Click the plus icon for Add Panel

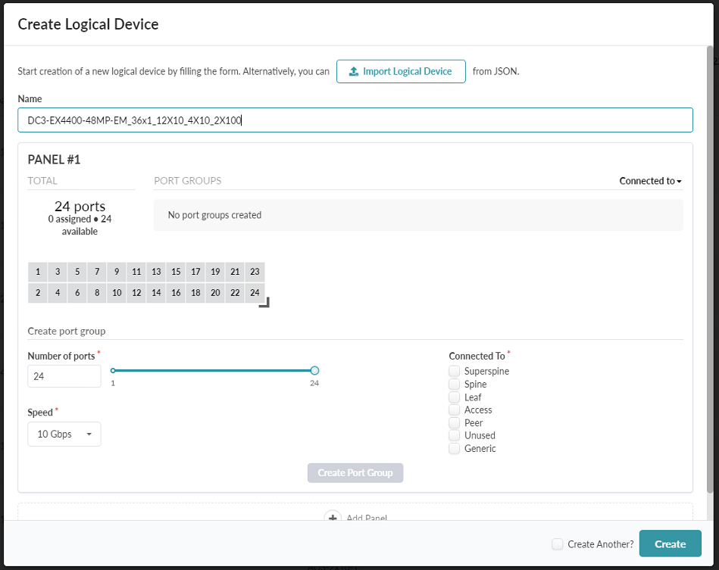[x=333, y=518]
